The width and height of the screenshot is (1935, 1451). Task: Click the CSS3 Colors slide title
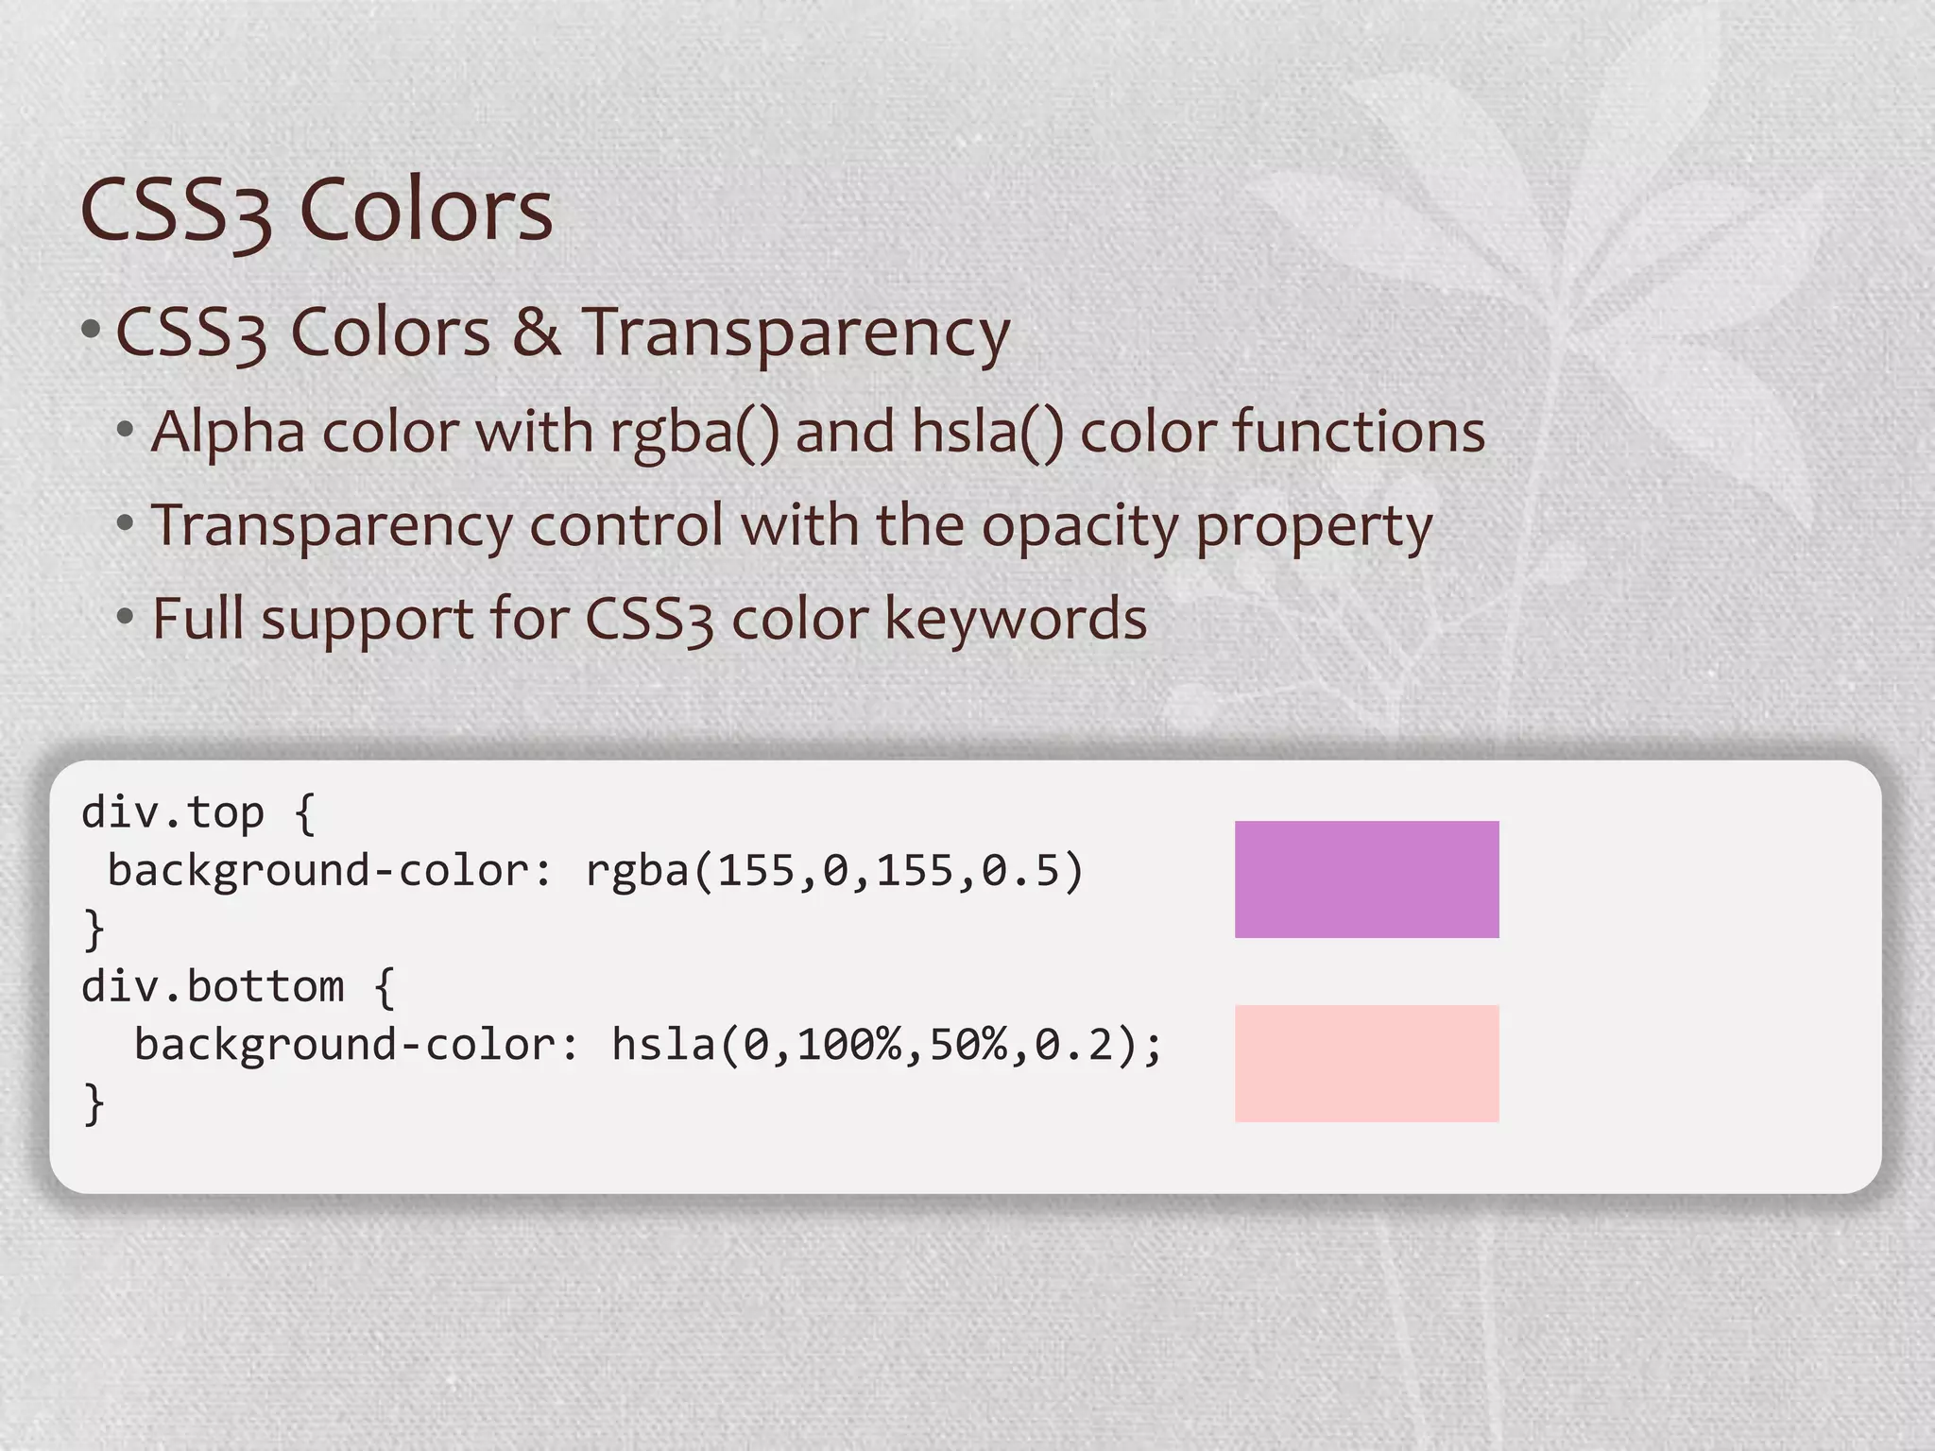tap(317, 211)
